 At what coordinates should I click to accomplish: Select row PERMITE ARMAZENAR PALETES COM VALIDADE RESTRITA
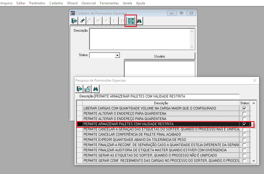tap(161, 124)
